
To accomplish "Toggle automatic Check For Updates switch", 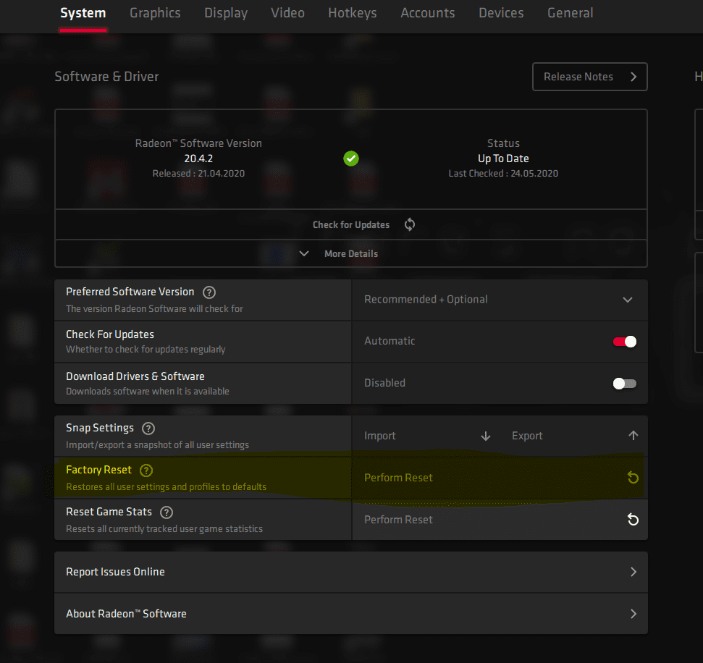I will [x=625, y=342].
